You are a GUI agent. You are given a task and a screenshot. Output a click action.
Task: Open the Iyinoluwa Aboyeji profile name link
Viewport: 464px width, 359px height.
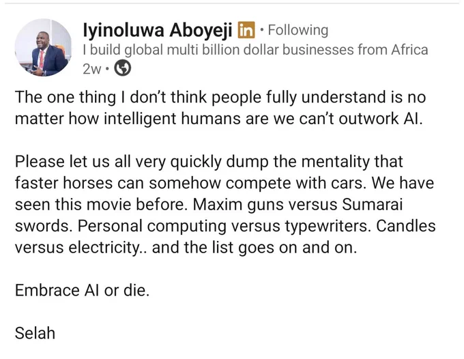point(158,30)
